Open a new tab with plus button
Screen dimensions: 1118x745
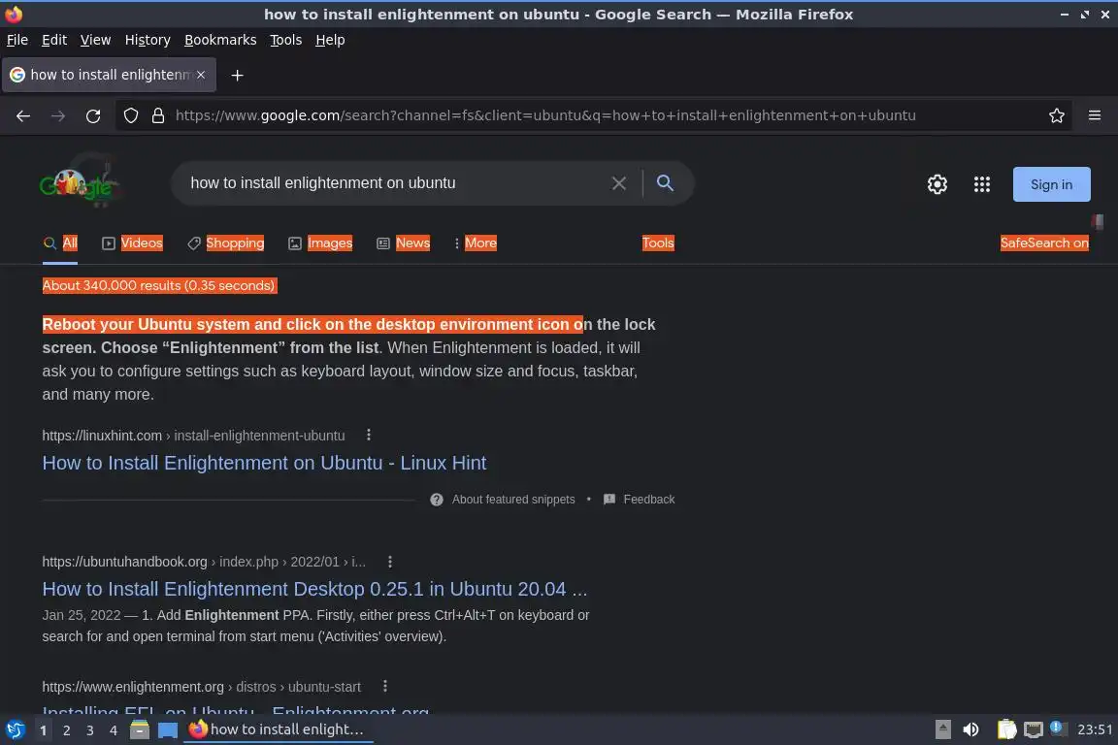click(x=238, y=75)
